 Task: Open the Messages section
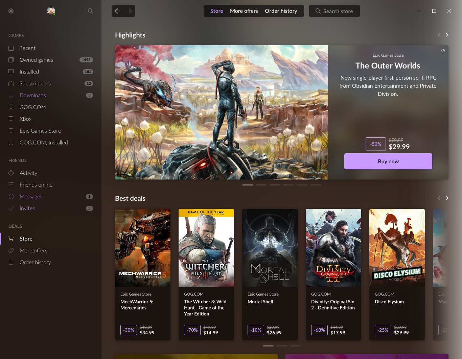pos(31,197)
